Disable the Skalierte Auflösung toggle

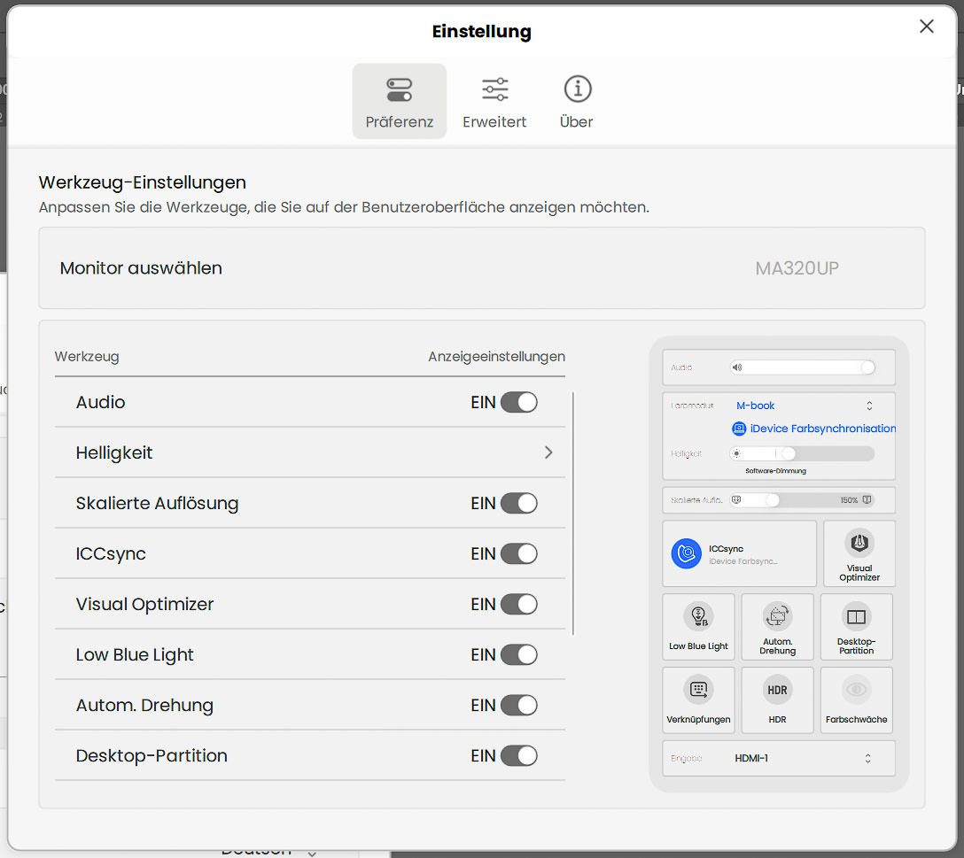pyautogui.click(x=518, y=503)
